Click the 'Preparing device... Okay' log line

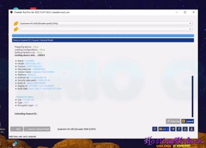[x=27, y=47]
